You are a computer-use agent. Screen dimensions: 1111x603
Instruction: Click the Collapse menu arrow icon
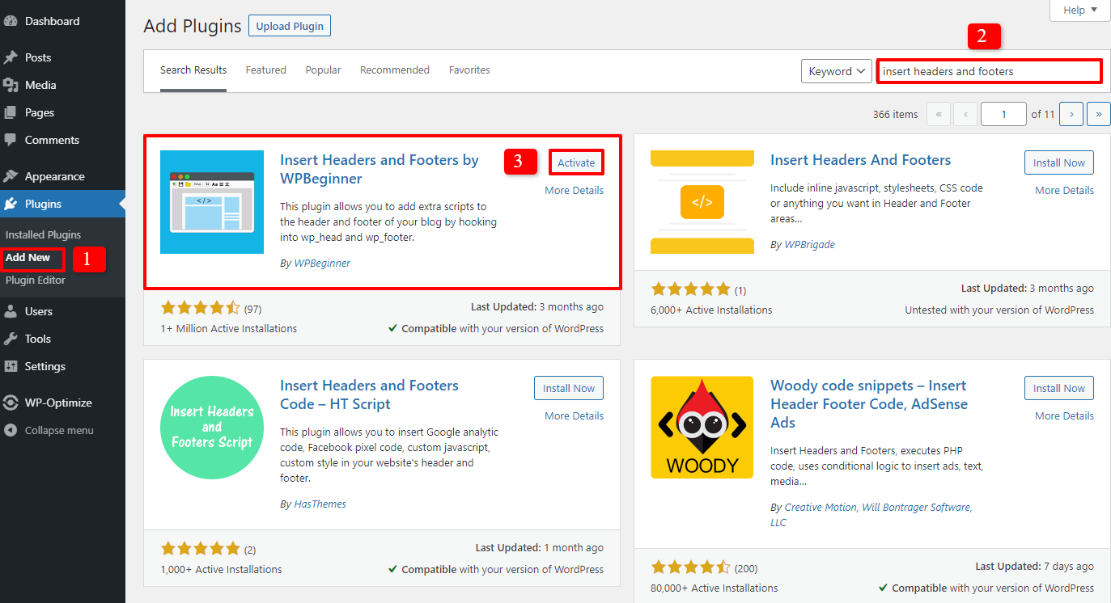[x=11, y=430]
